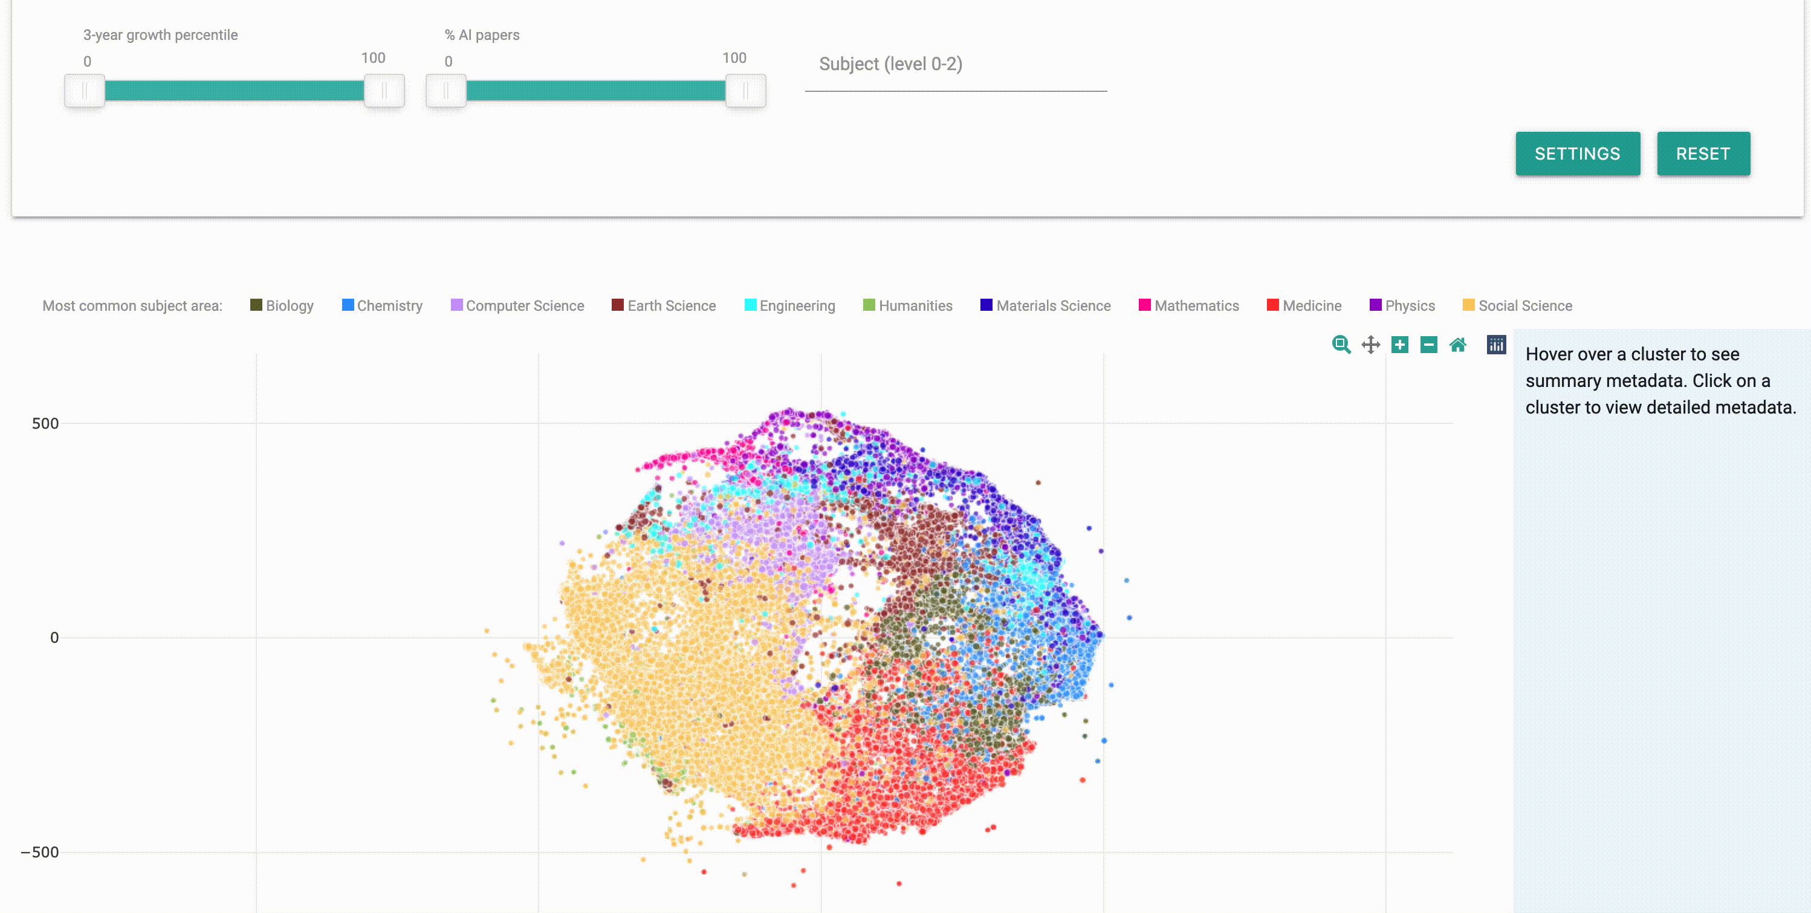This screenshot has height=913, width=1811.
Task: Click the Materials Science legend swatch
Action: 986,305
